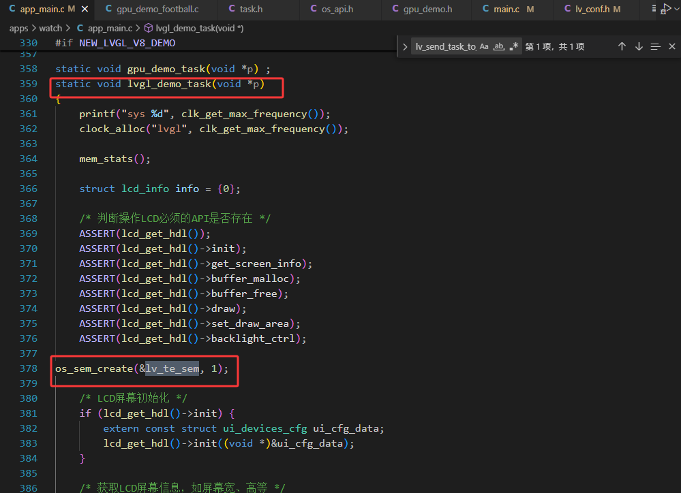Toggle Use Regular Expression in find widget

(x=514, y=46)
